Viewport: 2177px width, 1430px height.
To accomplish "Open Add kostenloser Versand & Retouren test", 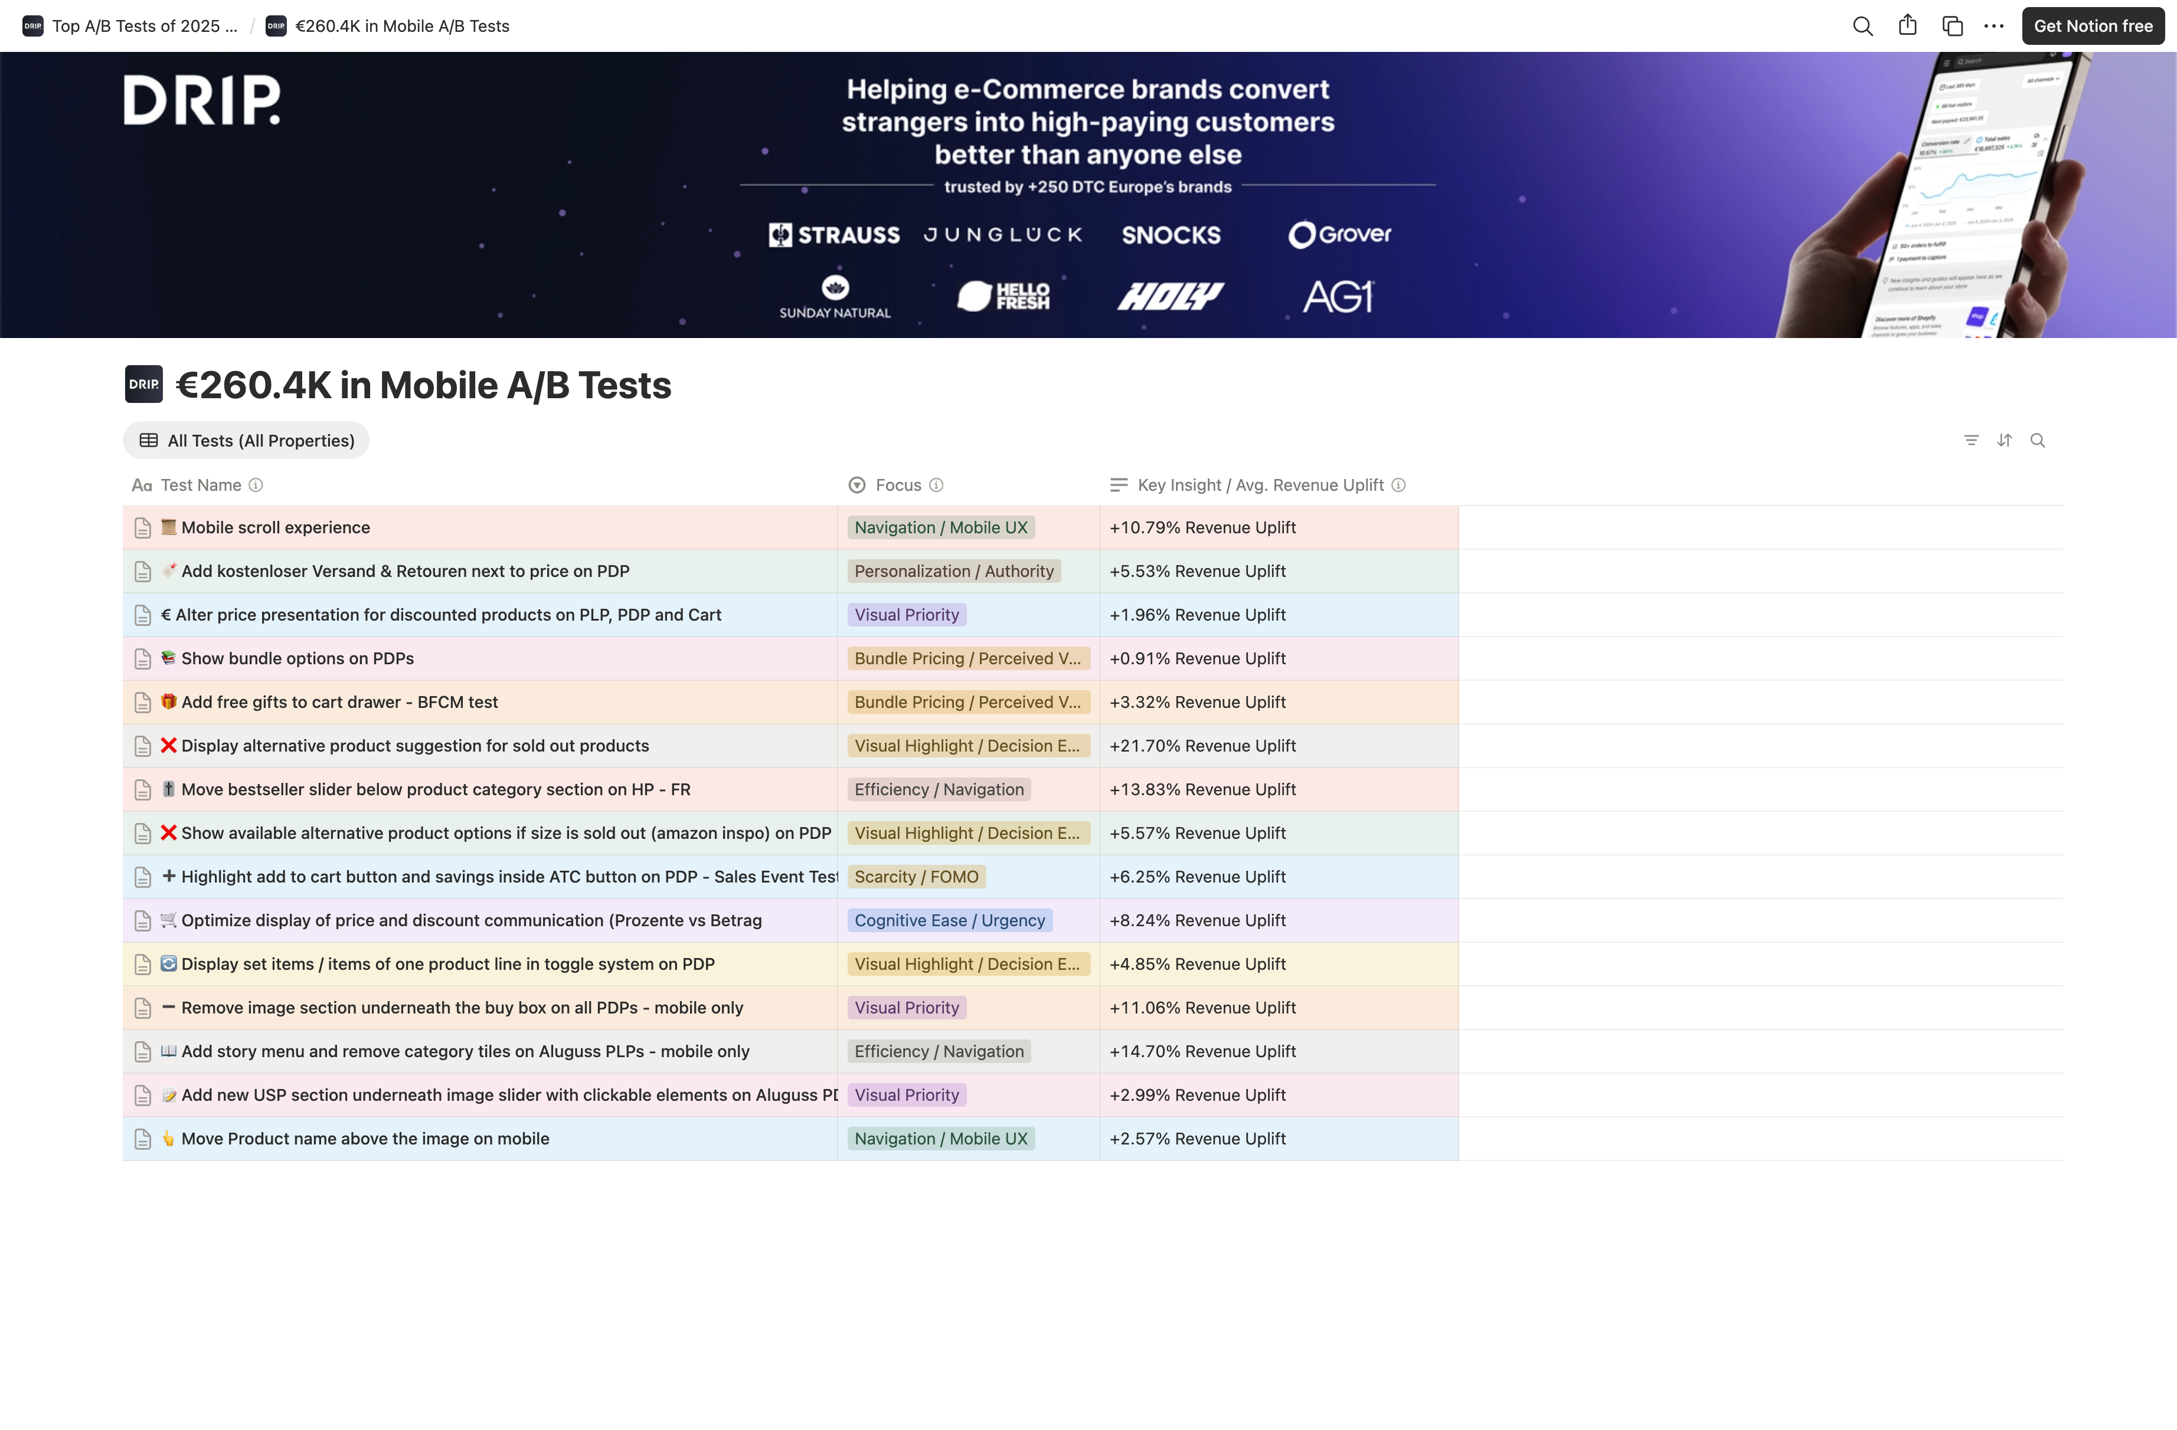I will [405, 572].
